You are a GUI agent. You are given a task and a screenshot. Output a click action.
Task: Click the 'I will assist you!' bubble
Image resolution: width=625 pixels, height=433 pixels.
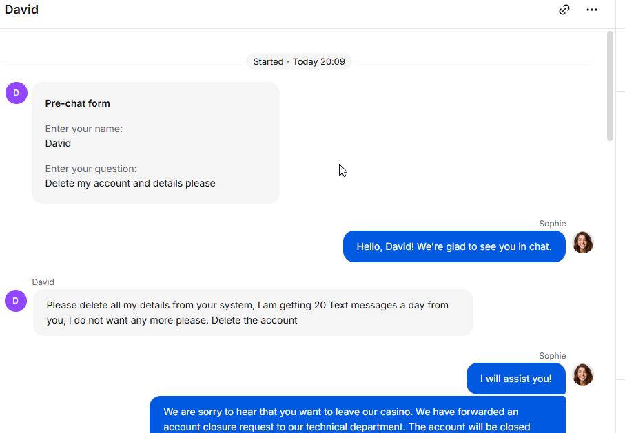[516, 379]
